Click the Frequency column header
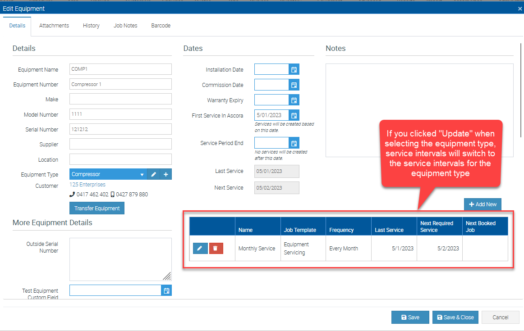The image size is (524, 331). click(x=349, y=227)
